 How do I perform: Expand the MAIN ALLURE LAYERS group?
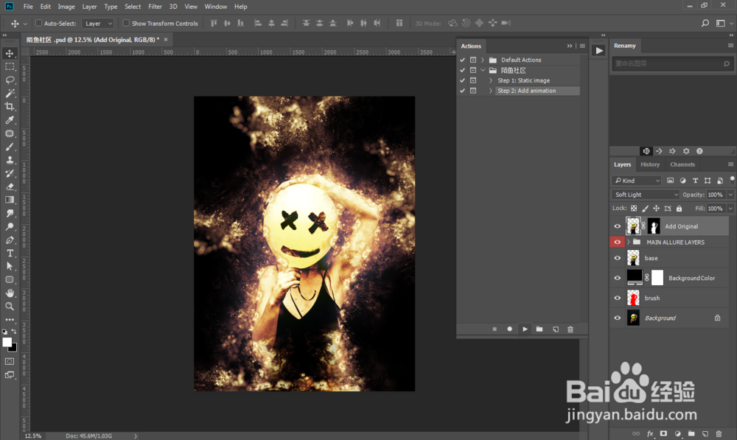pos(629,242)
